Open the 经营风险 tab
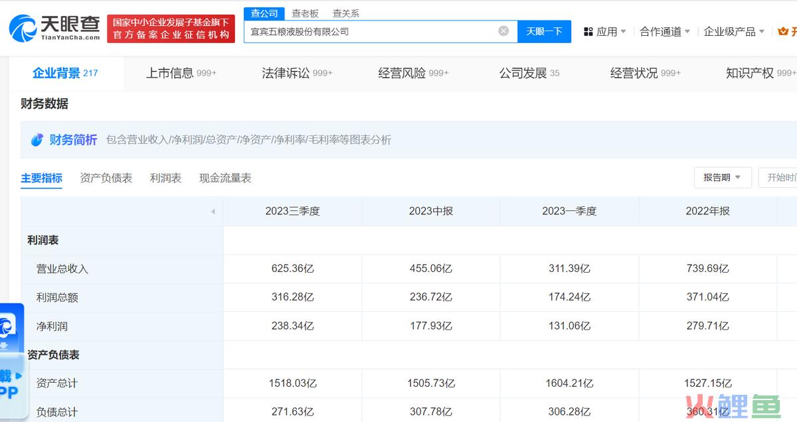The image size is (797, 422). click(x=413, y=73)
